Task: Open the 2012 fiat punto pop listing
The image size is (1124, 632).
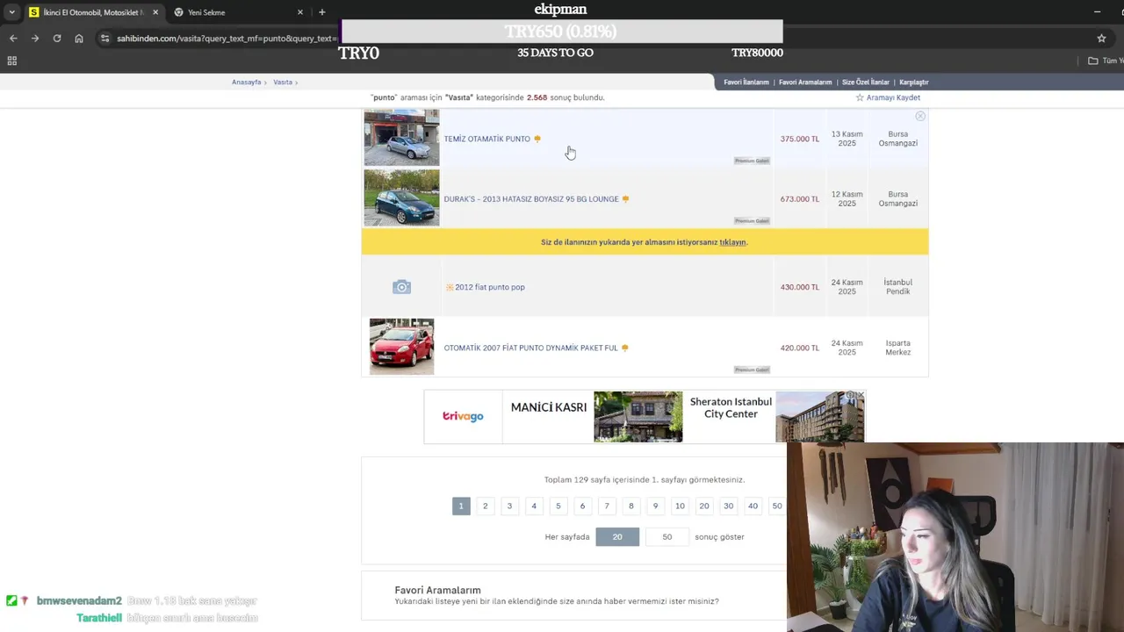Action: pos(490,287)
